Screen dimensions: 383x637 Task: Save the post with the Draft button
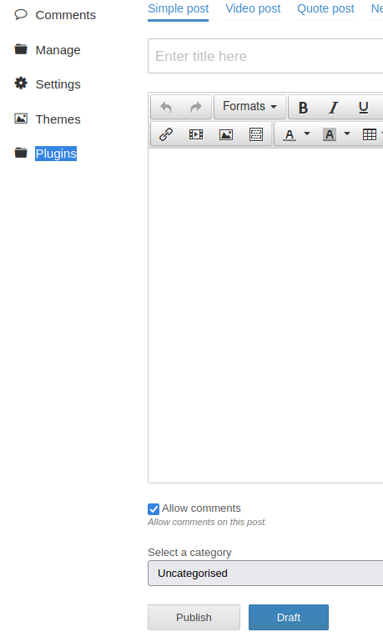(289, 617)
